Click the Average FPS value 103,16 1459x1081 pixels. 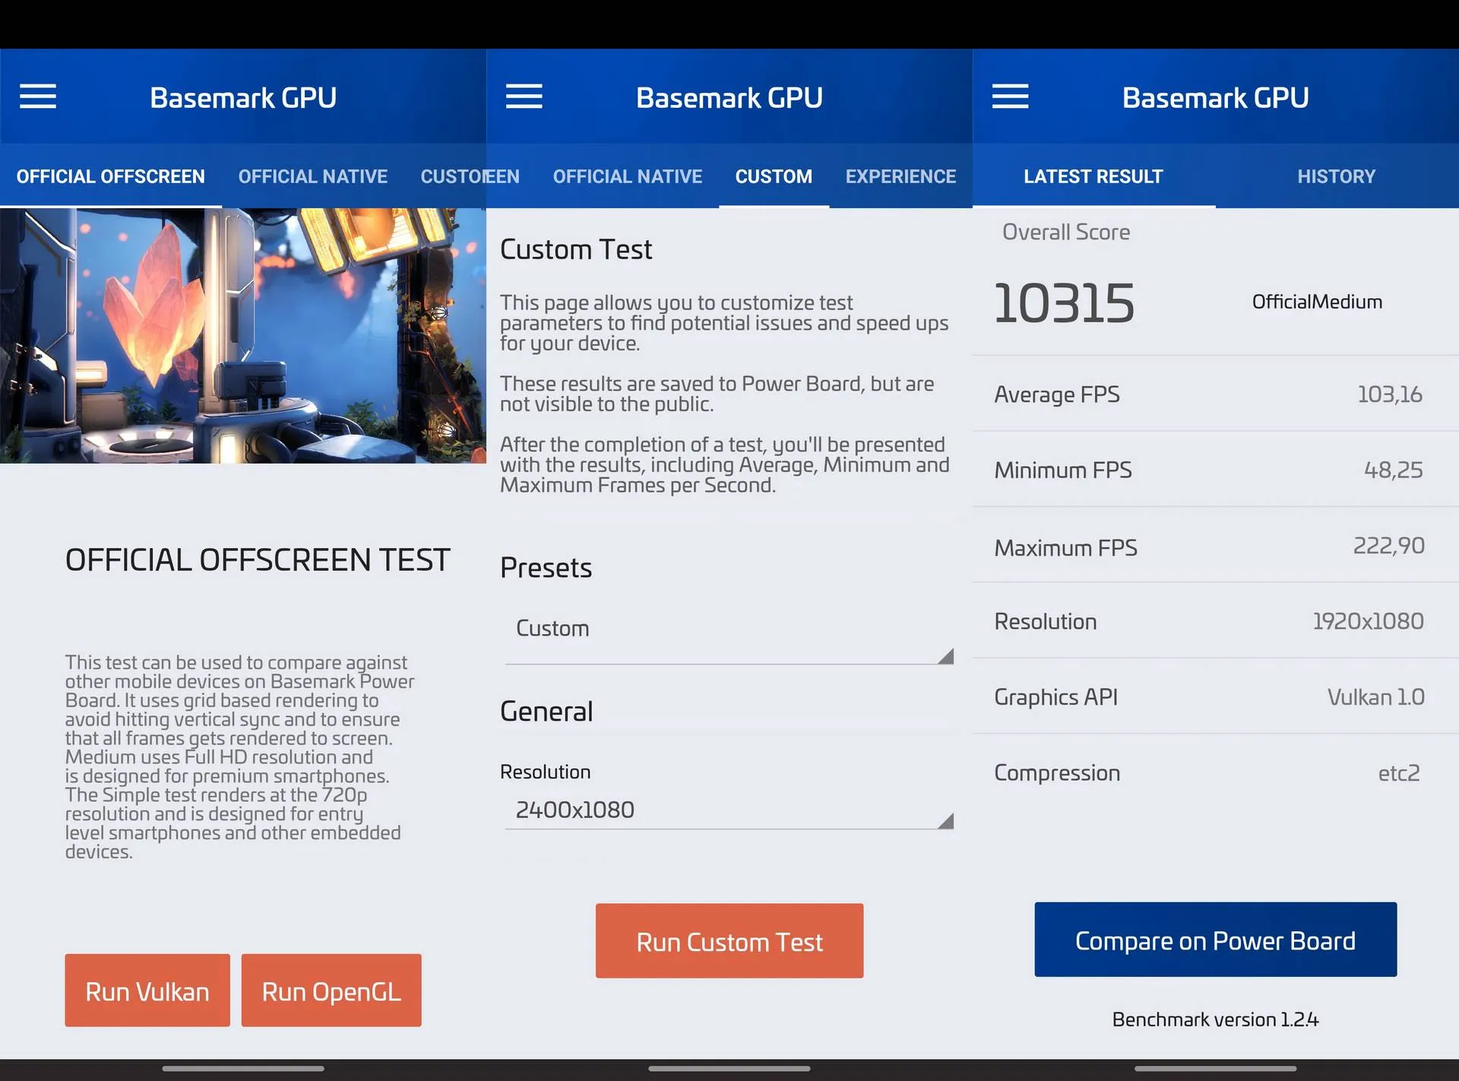tap(1390, 395)
